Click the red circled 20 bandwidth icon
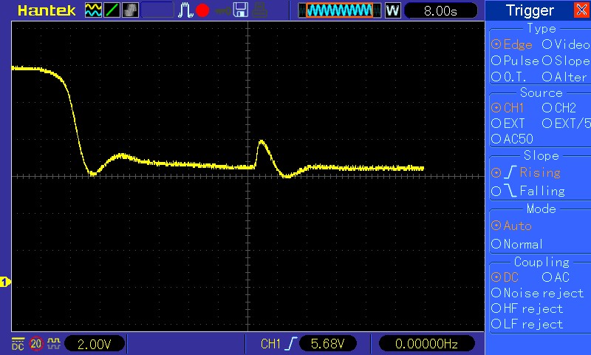The image size is (591, 355). pyautogui.click(x=36, y=344)
